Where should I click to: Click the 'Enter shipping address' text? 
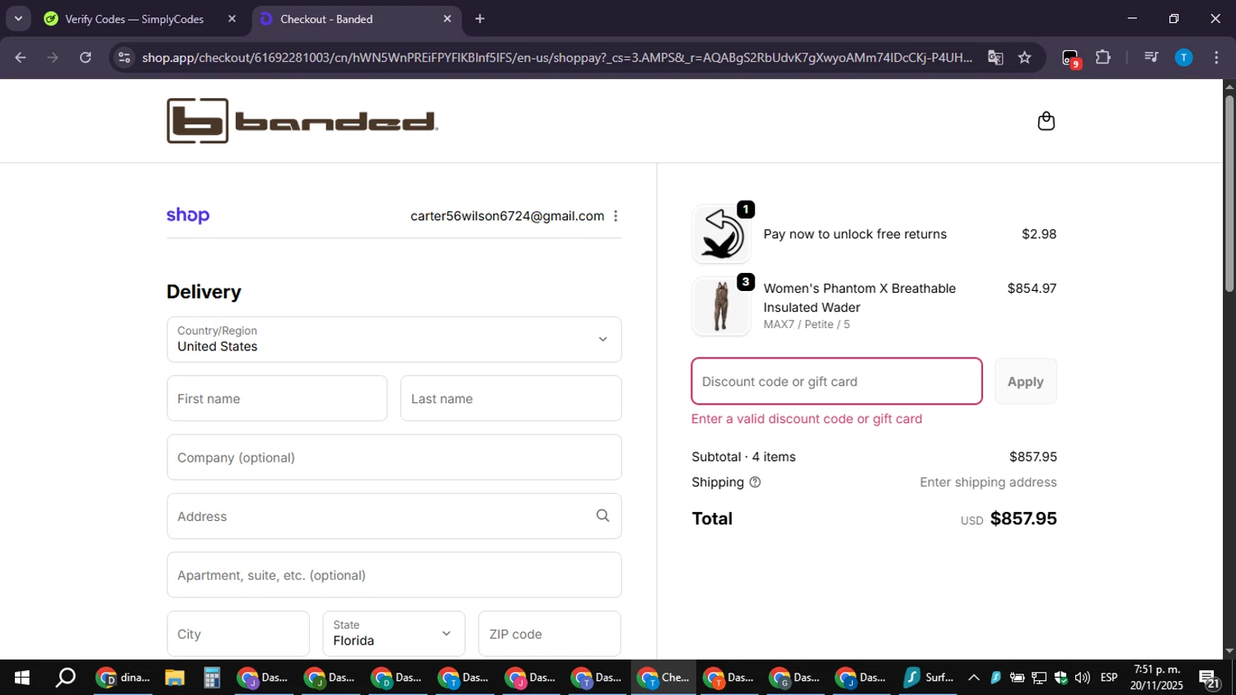[988, 482]
